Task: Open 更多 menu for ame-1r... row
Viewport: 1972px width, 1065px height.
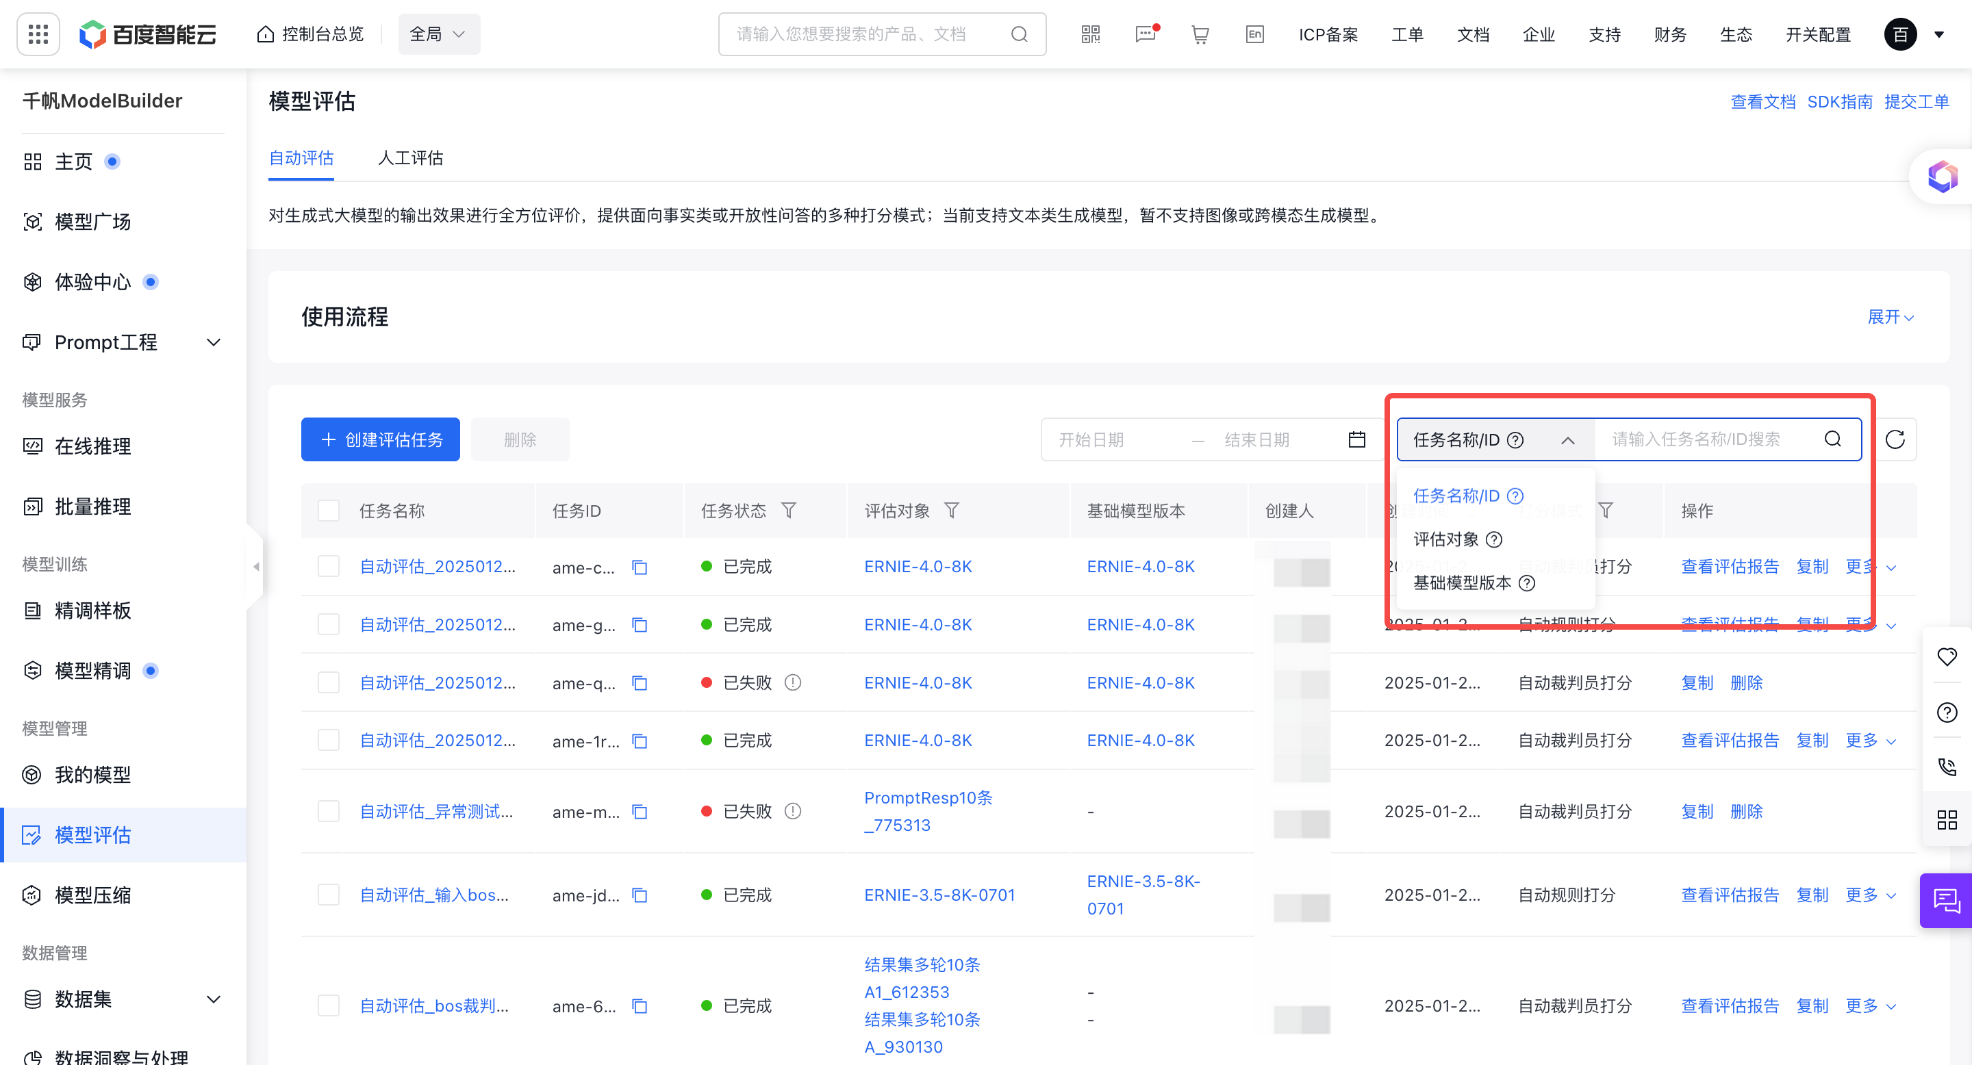Action: click(1869, 741)
